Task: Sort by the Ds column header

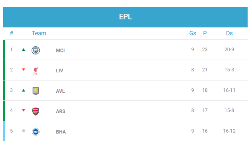Action: coord(229,33)
